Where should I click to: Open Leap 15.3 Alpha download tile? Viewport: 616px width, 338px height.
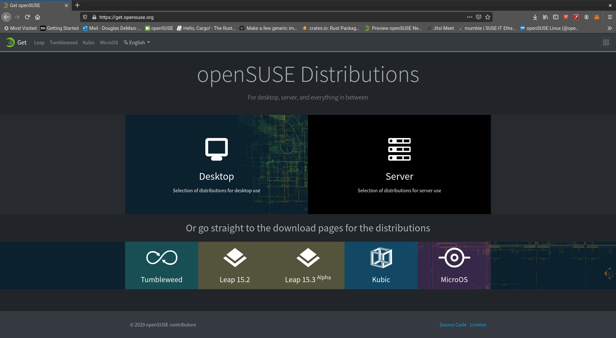tap(308, 265)
